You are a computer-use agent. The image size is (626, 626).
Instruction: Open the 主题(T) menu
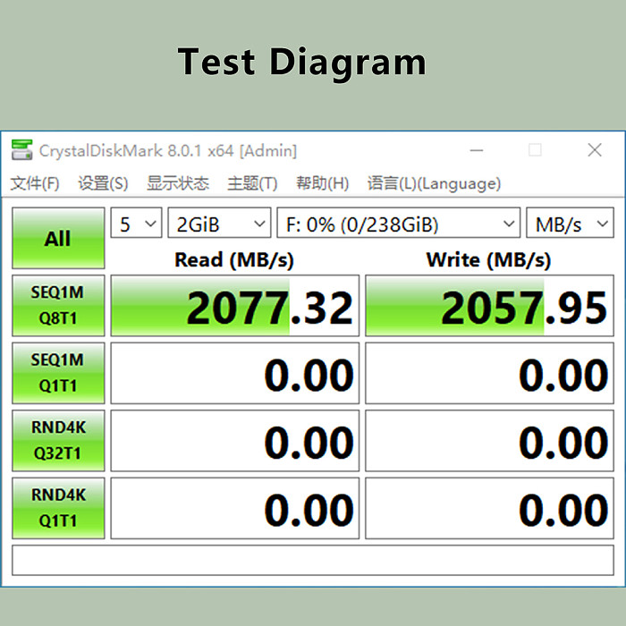[x=252, y=183]
